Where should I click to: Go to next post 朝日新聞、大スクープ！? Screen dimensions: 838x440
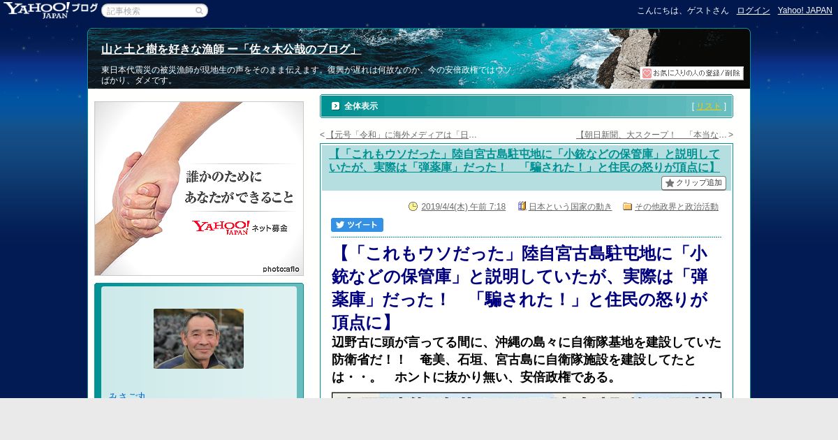tap(652, 135)
